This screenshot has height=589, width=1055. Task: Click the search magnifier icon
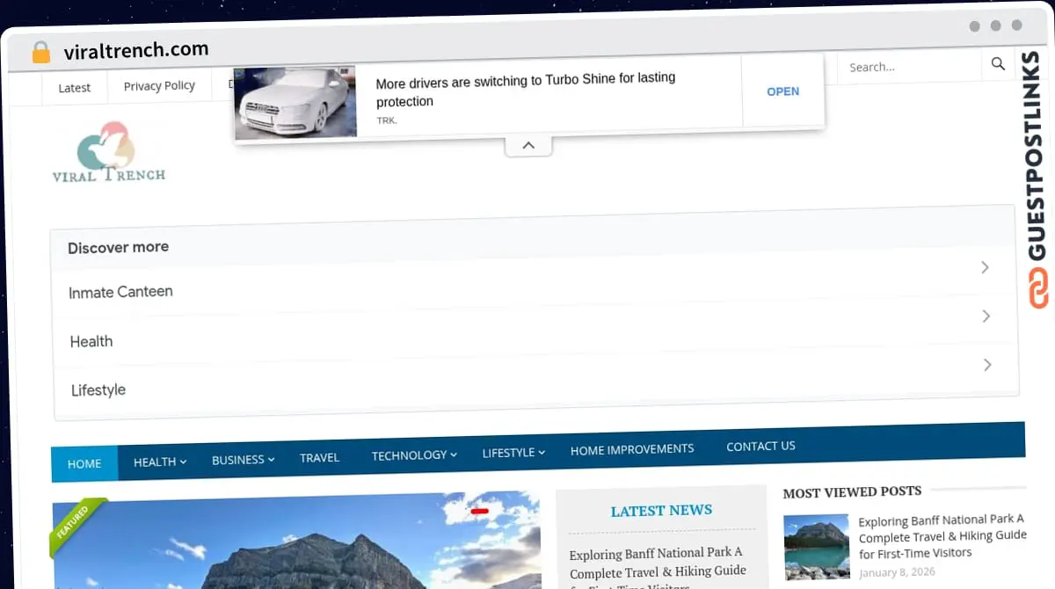(x=998, y=64)
